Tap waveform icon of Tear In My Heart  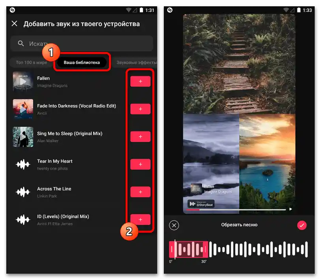(23, 164)
